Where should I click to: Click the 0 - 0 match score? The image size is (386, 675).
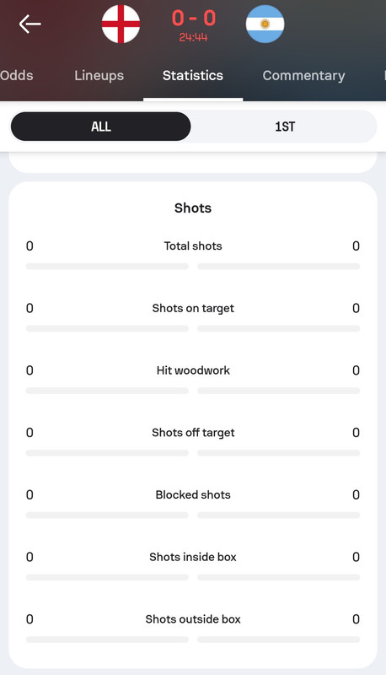[x=194, y=19]
